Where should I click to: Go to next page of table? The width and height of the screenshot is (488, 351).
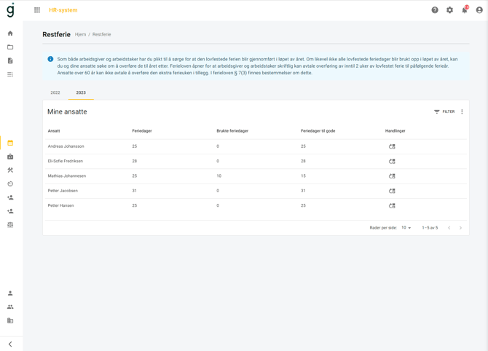[460, 228]
